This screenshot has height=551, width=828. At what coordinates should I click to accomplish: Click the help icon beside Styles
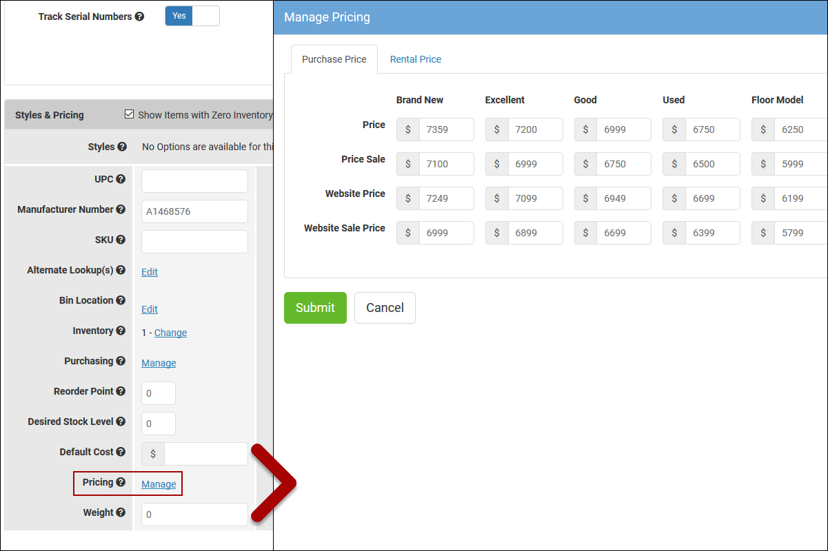122,147
